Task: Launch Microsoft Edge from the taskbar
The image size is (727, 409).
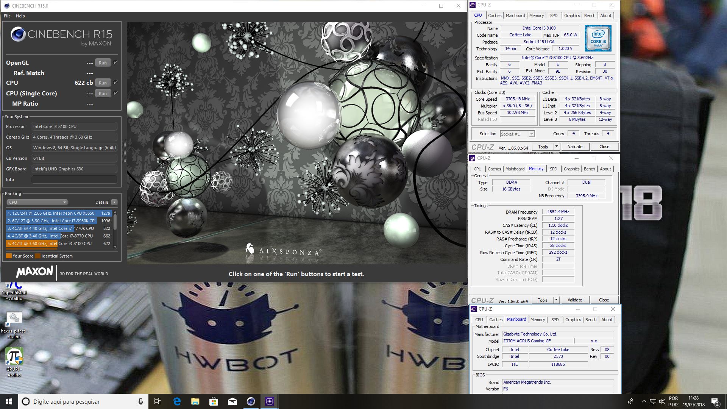Action: click(177, 401)
